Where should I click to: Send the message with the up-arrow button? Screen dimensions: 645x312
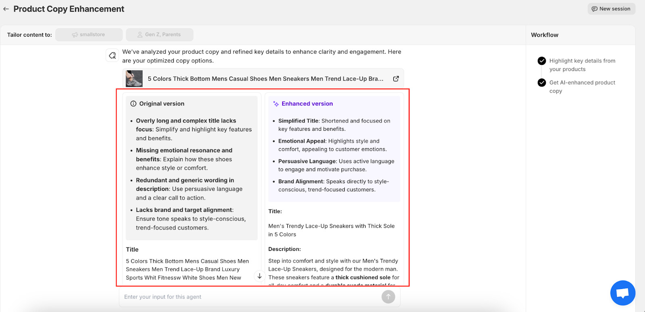coord(388,297)
